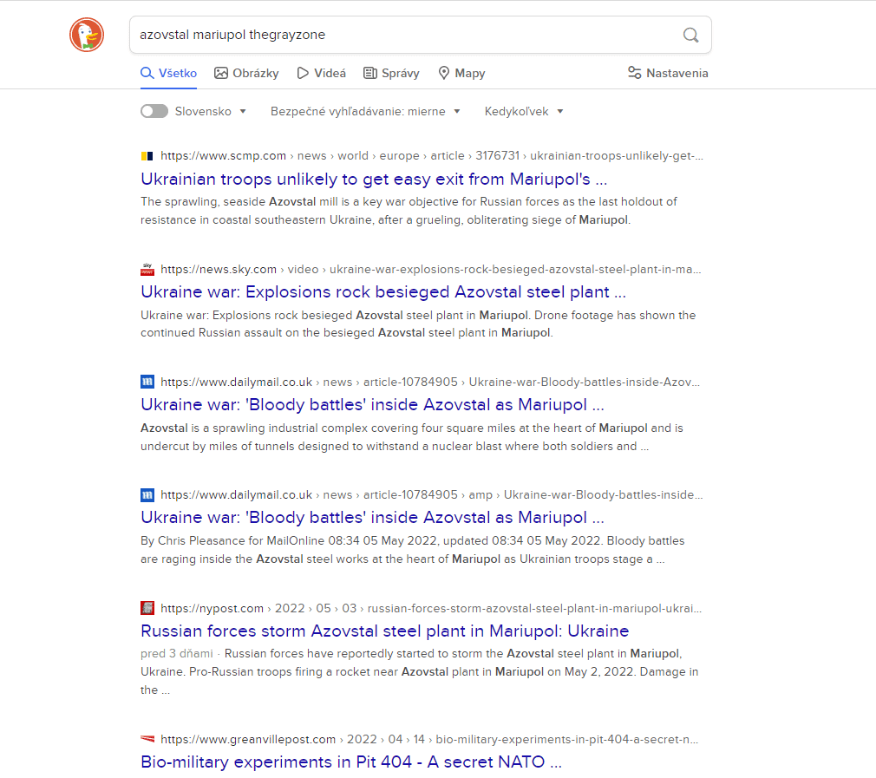Click the first Daily Mail favicon
This screenshot has width=876, height=778.
[147, 382]
